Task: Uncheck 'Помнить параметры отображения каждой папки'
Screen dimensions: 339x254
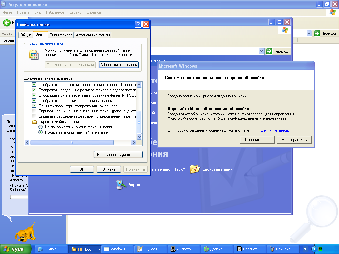Action: 34,106
